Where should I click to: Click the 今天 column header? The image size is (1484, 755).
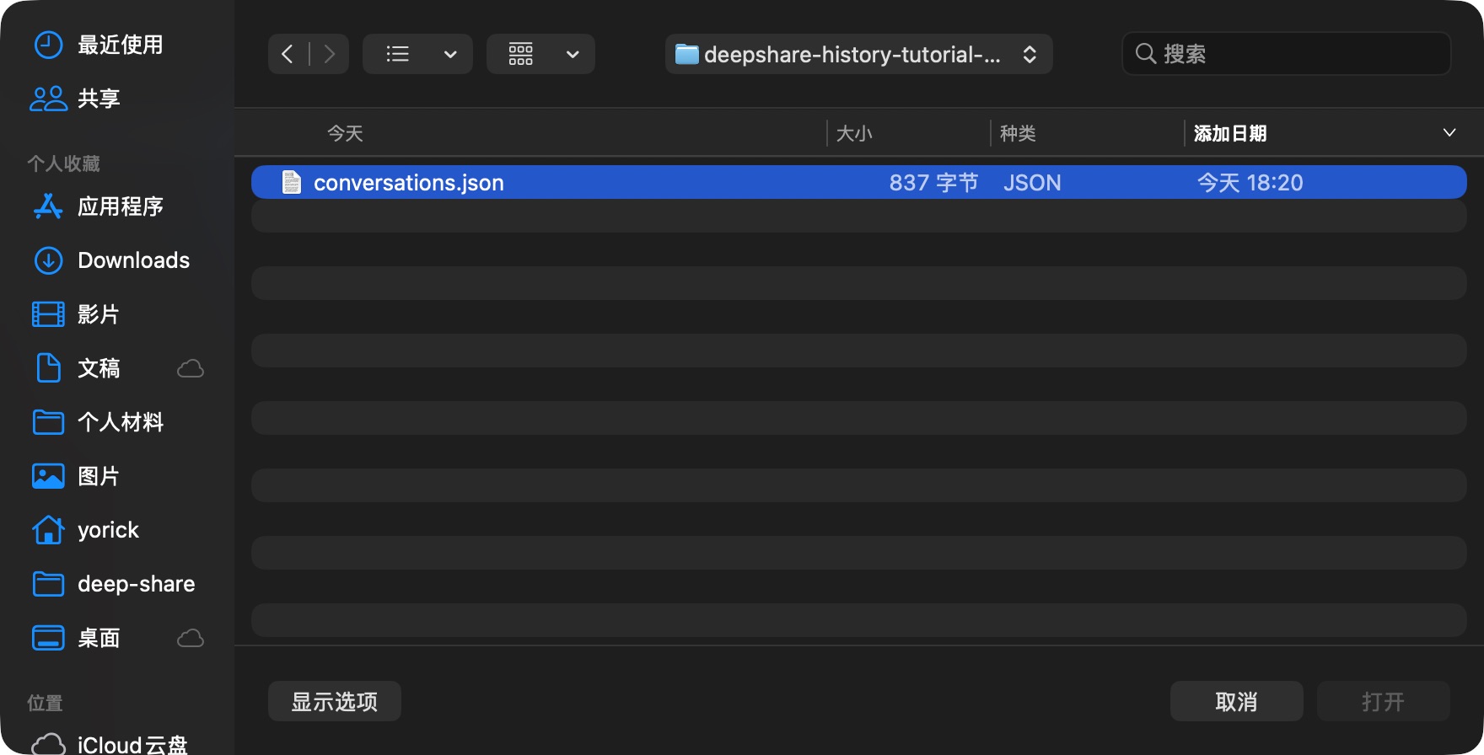(x=345, y=133)
